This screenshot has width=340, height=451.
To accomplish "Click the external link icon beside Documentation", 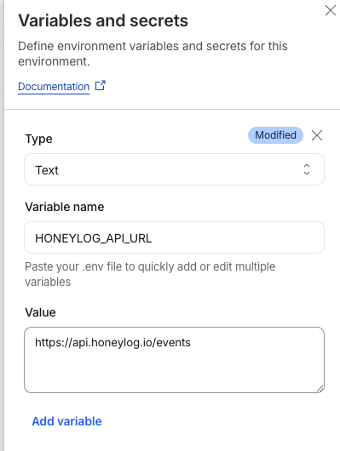I will (x=101, y=85).
